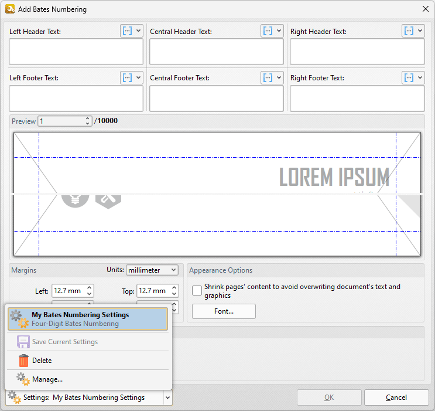This screenshot has height=411, width=435.
Task: Click macro icon for Left Header Text
Action: pyautogui.click(x=127, y=31)
